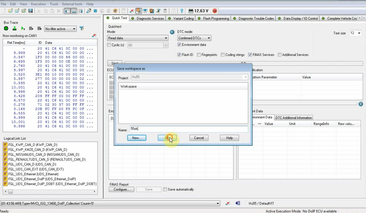This screenshot has width=366, height=213.
Task: Click the save icon in the toolbar
Action: pos(30,11)
